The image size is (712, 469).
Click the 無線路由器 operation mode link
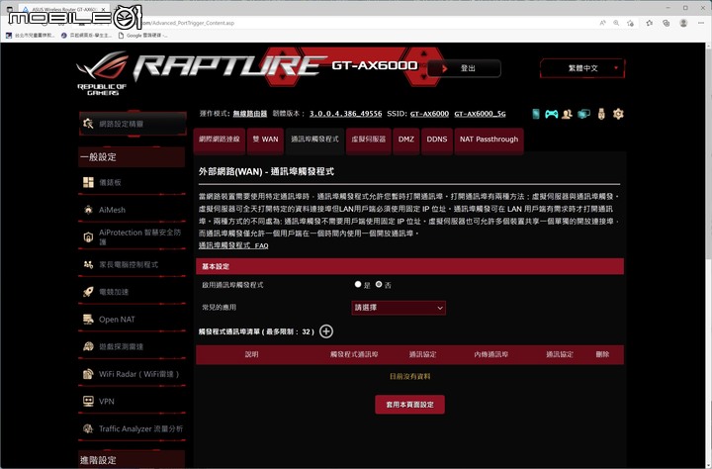point(250,114)
